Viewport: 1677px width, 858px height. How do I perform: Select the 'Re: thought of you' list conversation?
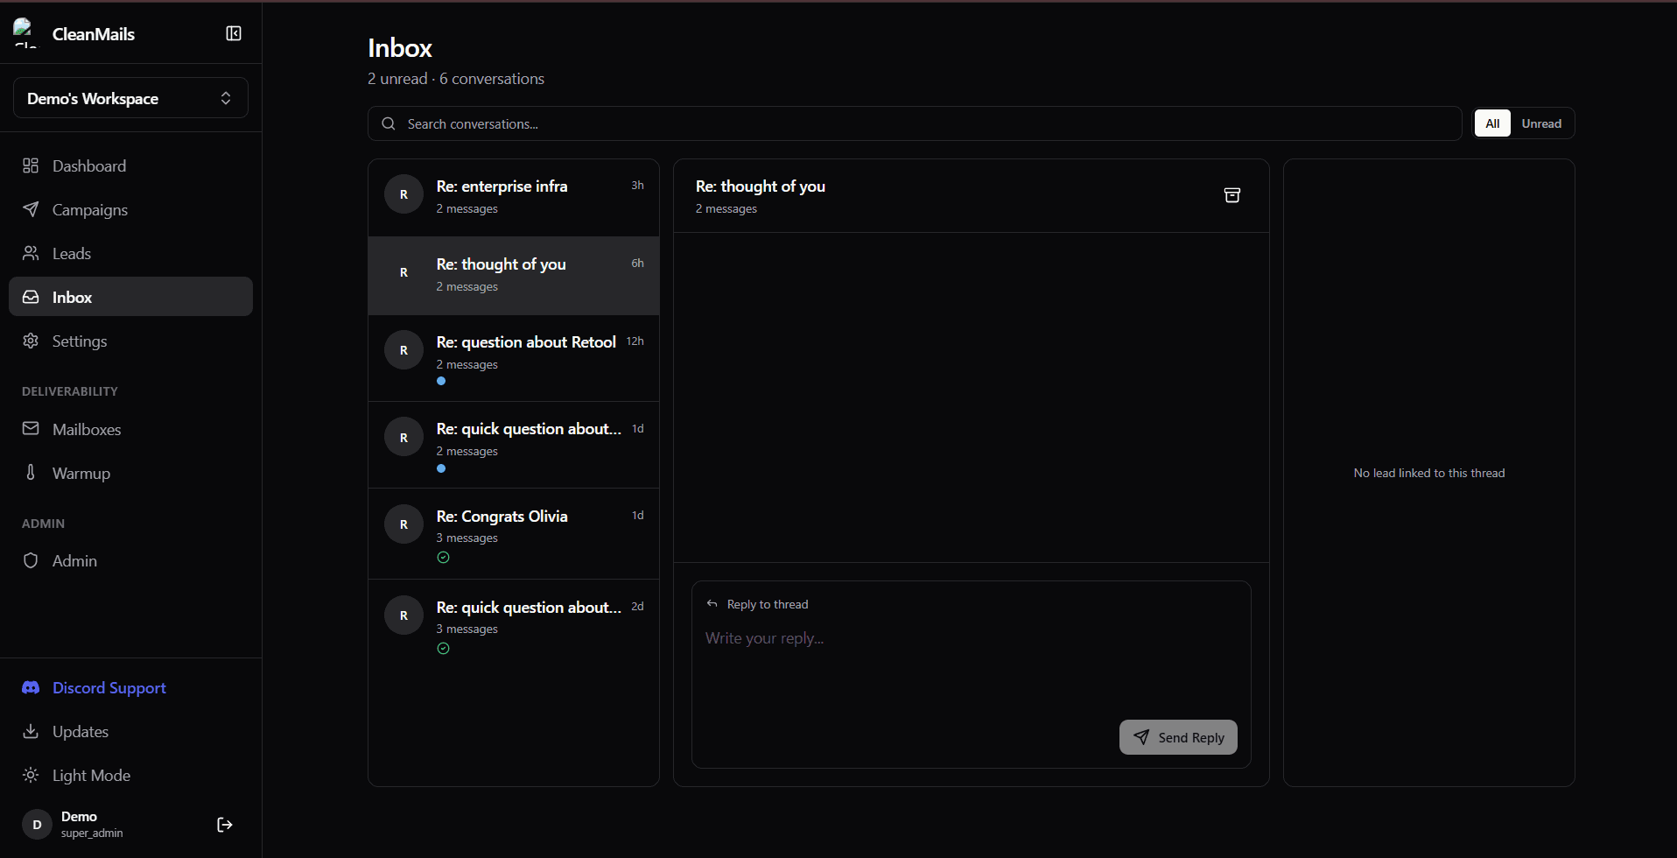point(514,275)
